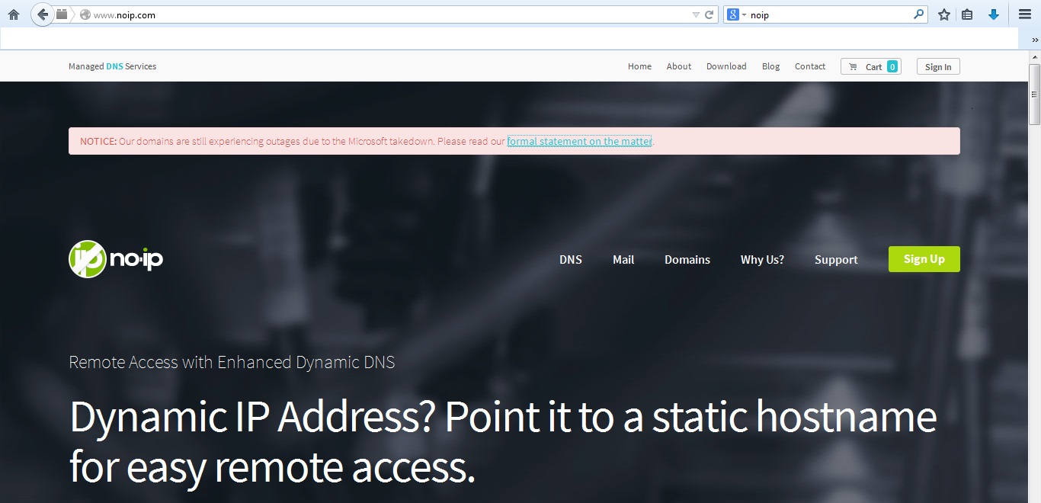The width and height of the screenshot is (1041, 503).
Task: Click the cart item count badge
Action: tap(892, 66)
